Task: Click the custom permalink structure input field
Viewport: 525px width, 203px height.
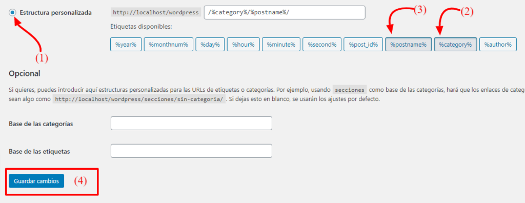Action: tap(284, 13)
